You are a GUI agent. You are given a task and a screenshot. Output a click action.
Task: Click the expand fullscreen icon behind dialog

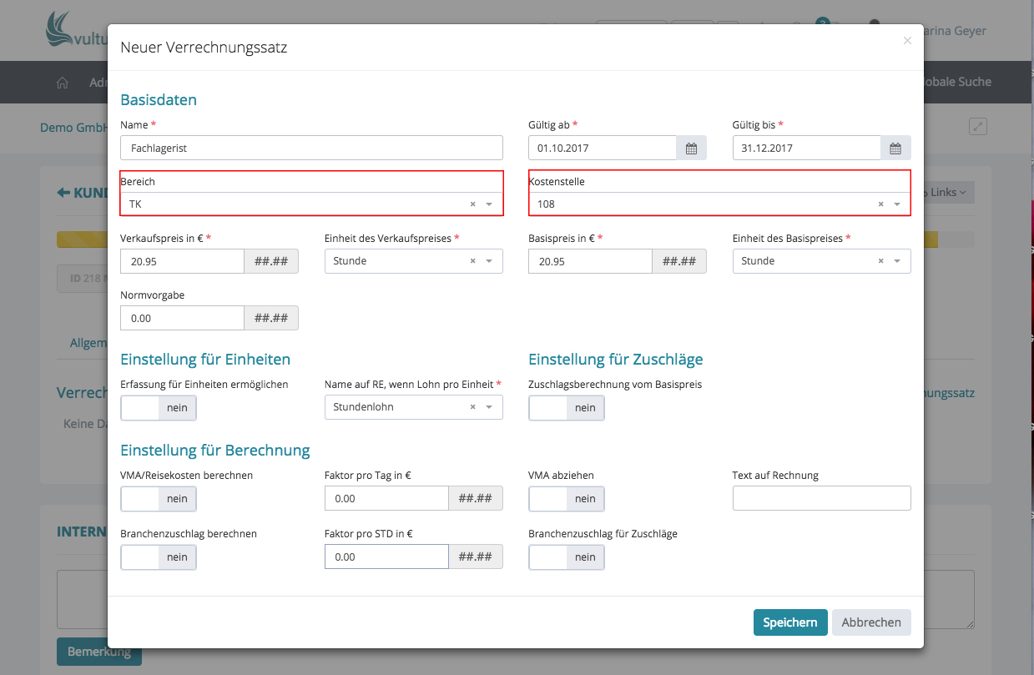978,127
